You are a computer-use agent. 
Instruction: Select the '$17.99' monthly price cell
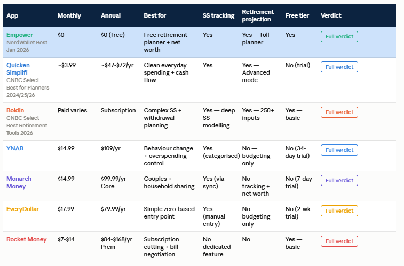66,209
